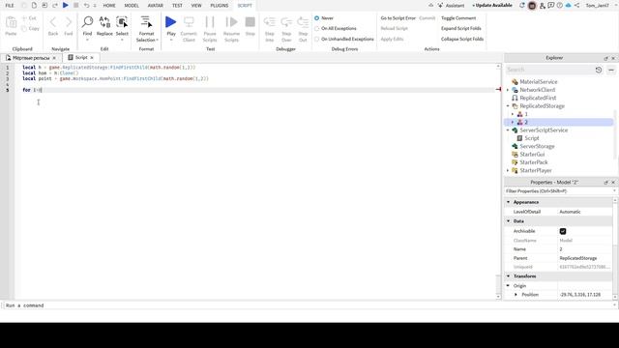Viewport: 619px width, 348px height.
Task: Click the quick-access Play icon in title bar
Action: pyautogui.click(x=66, y=6)
